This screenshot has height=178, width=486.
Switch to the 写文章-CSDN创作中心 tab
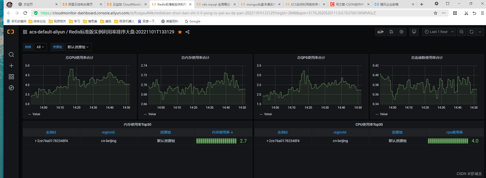350,4
